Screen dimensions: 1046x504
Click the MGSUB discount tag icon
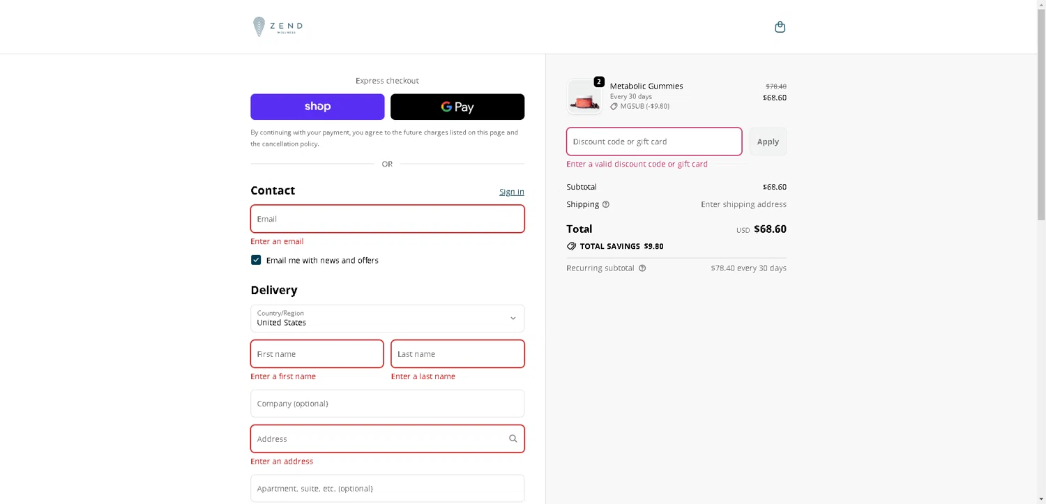click(614, 107)
